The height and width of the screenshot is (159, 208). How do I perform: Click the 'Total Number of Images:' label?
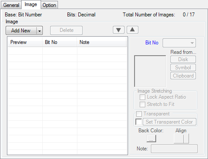pos(149,15)
